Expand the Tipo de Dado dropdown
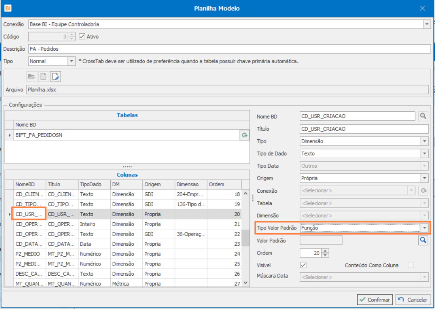Image resolution: width=435 pixels, height=309 pixels. pyautogui.click(x=424, y=154)
